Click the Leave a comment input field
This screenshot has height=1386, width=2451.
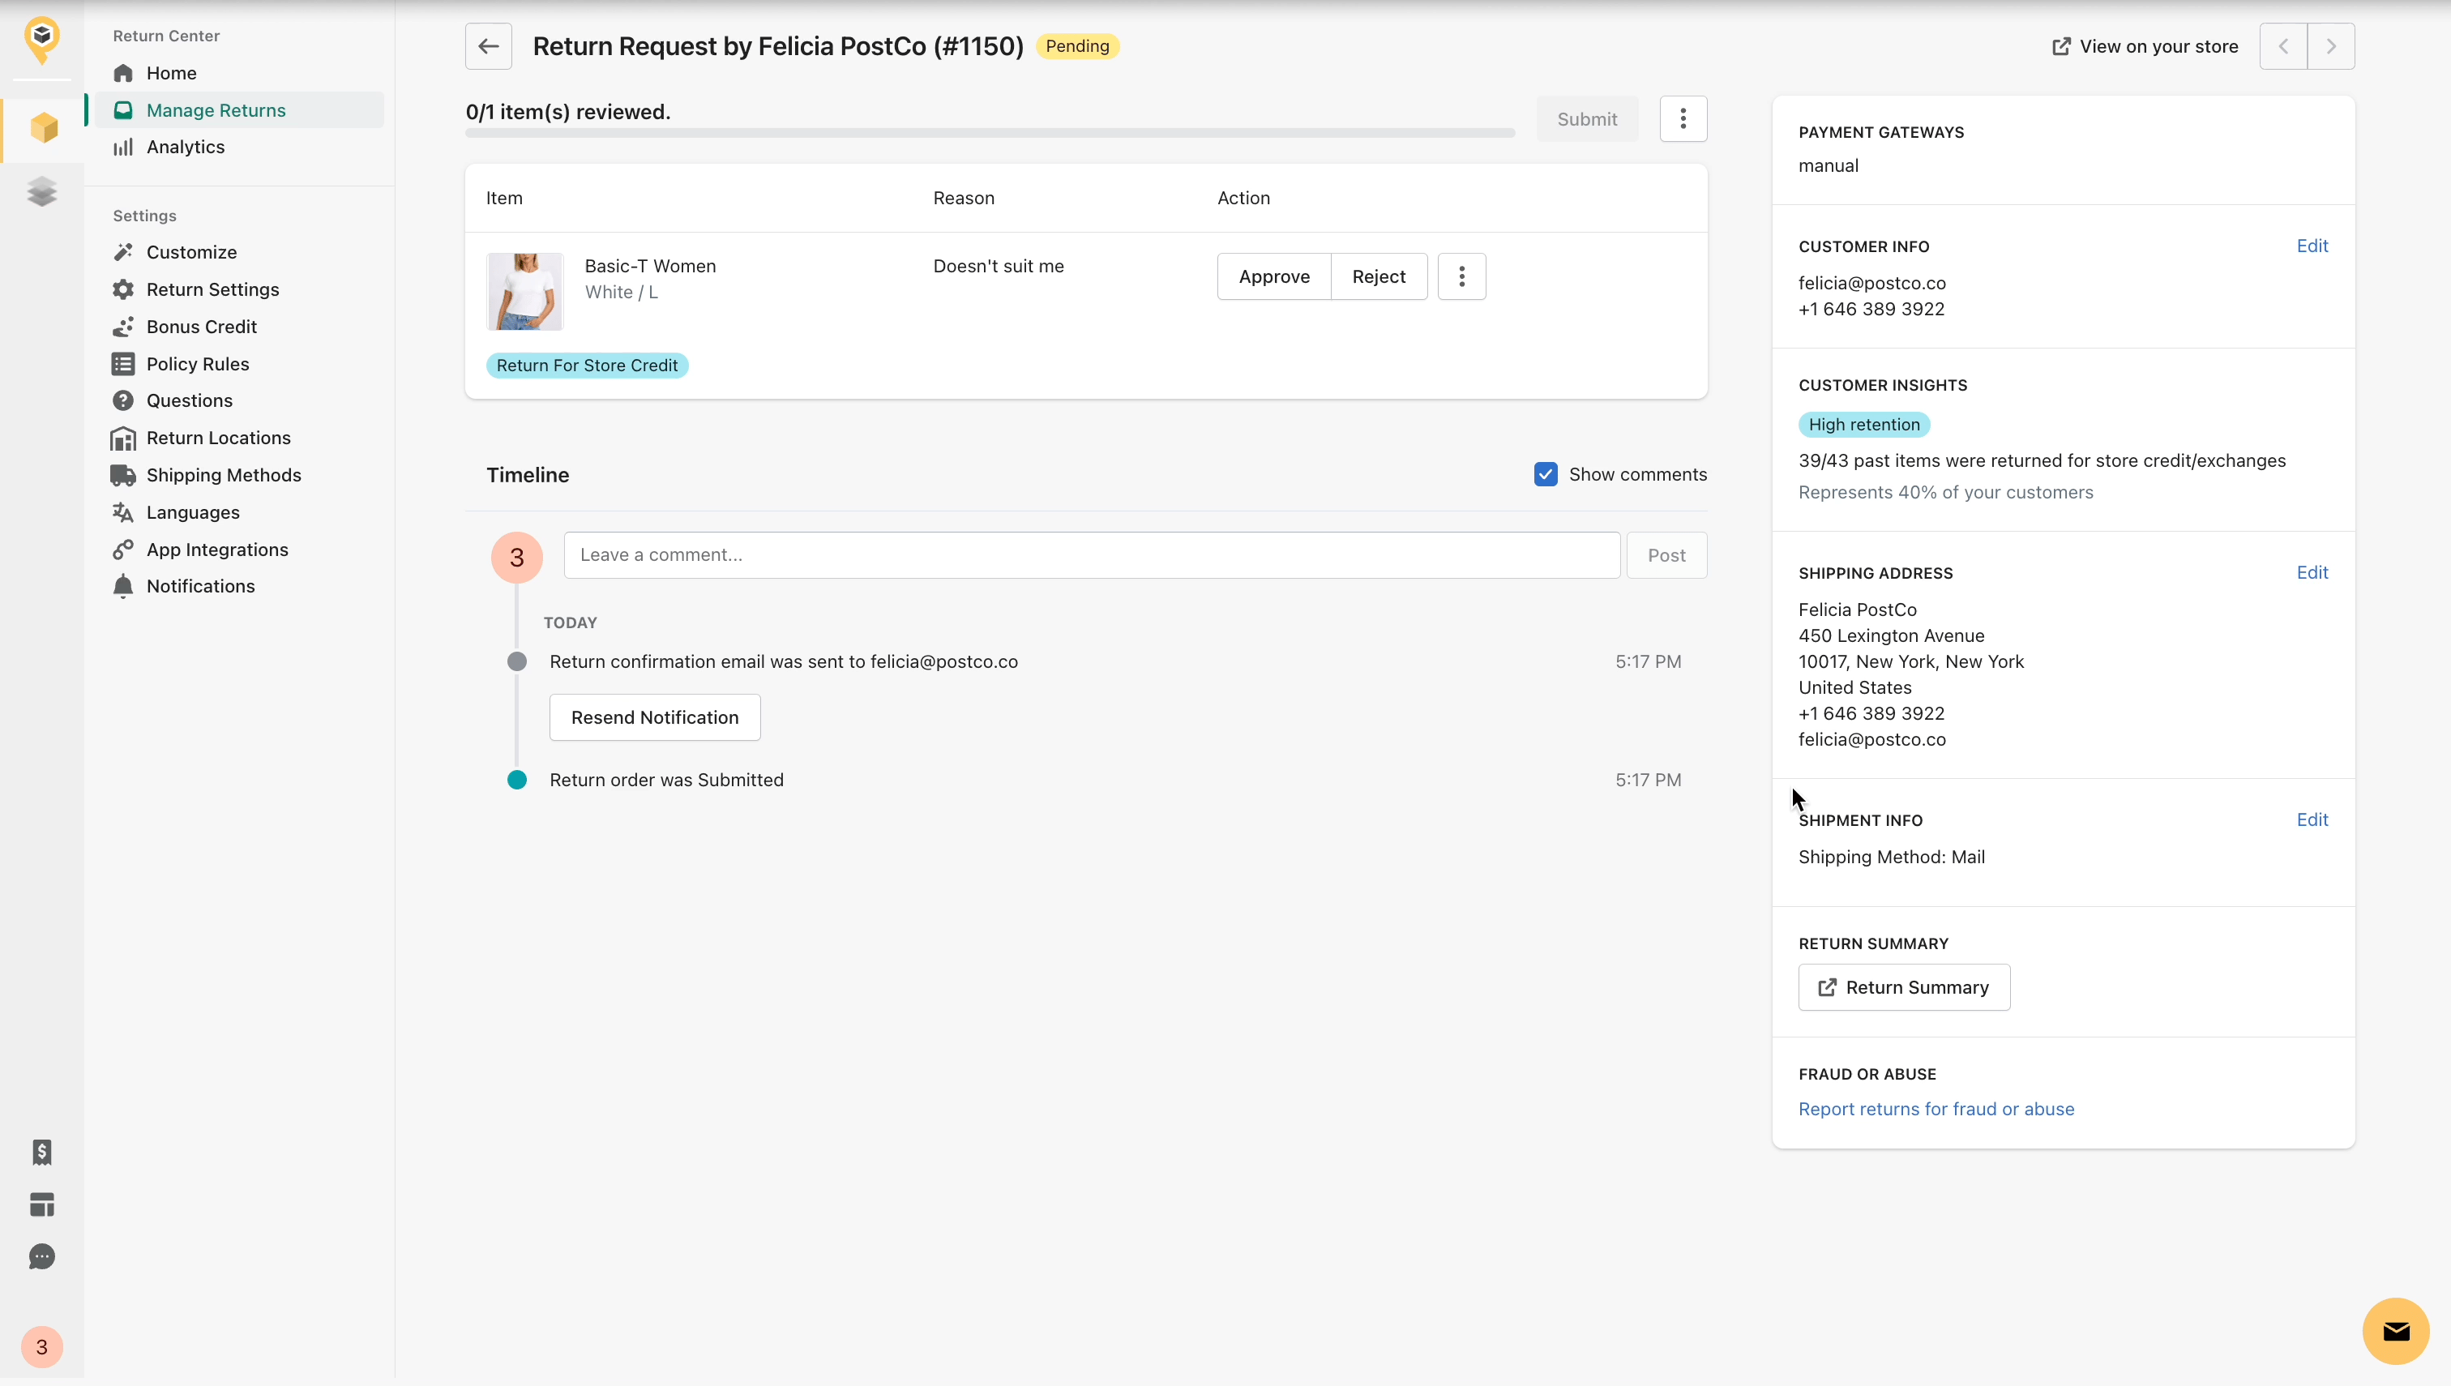(x=1091, y=555)
